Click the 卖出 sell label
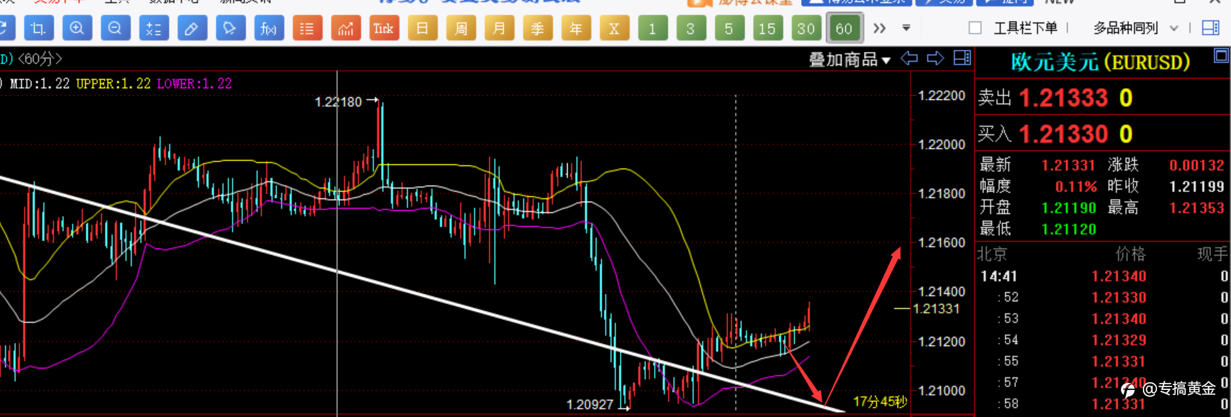This screenshot has height=417, width=1231. pos(994,97)
